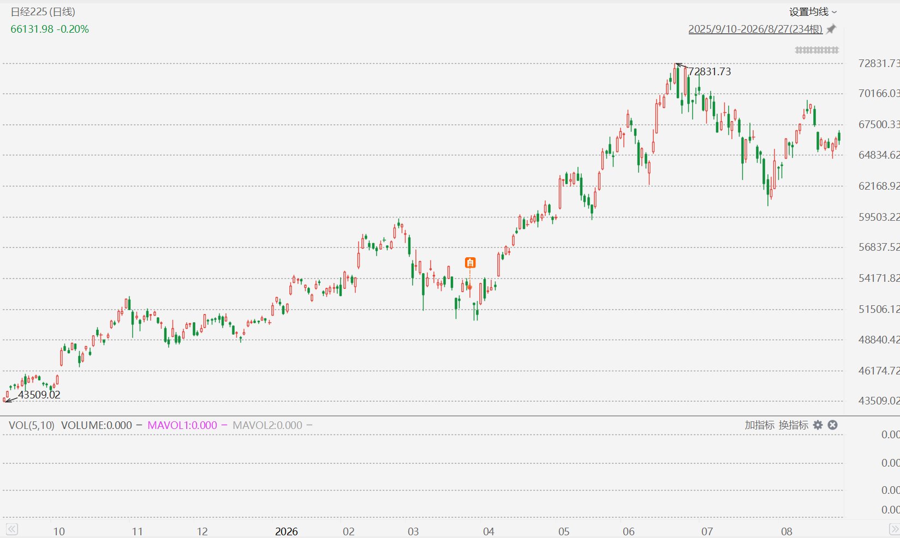This screenshot has width=900, height=538.
Task: Click the MAVOL1:0.000 legend
Action: [x=182, y=425]
